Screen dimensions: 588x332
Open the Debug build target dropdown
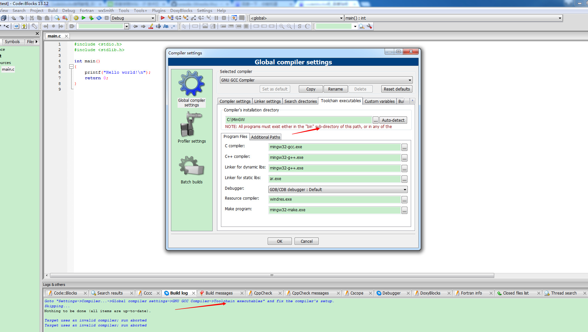(133, 18)
